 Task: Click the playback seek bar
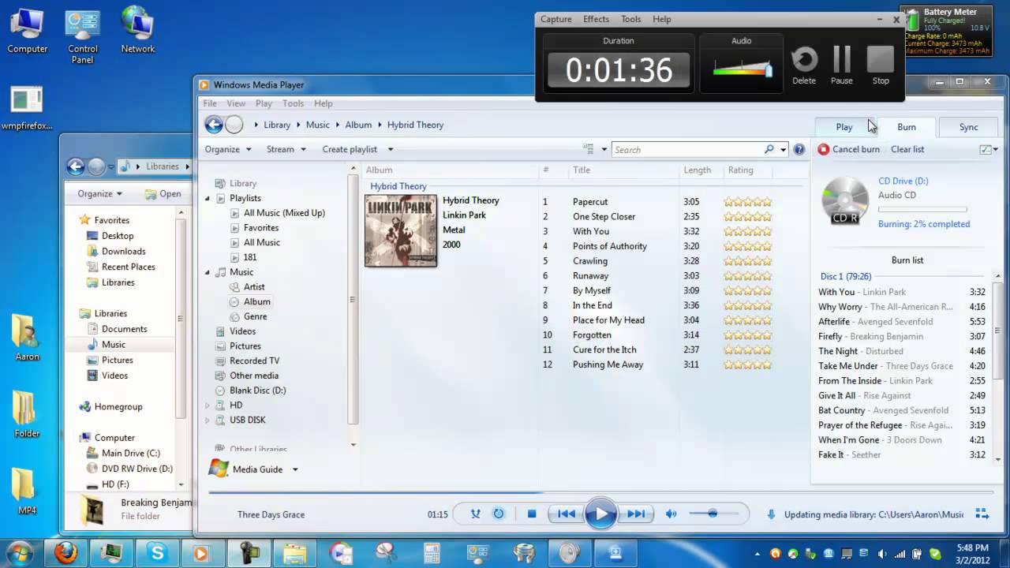coord(600,492)
